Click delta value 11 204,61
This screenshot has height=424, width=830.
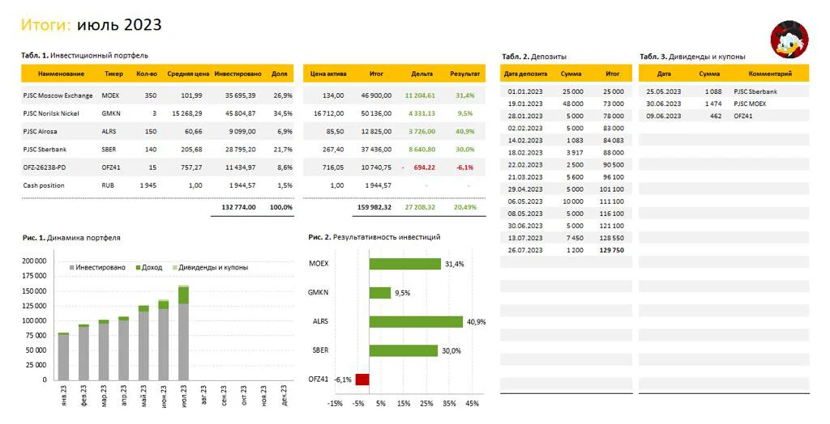(421, 95)
